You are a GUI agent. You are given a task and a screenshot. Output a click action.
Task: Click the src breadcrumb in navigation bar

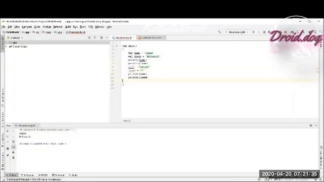tap(36, 32)
